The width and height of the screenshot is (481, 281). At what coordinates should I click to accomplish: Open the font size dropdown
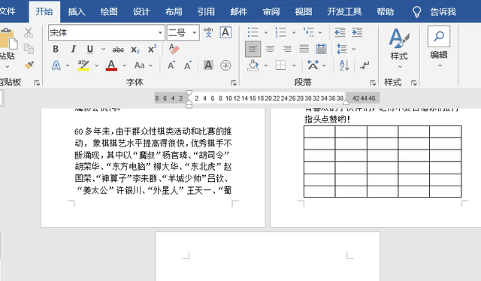[x=194, y=32]
